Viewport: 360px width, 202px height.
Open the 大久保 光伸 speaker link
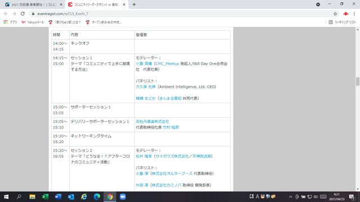point(146,87)
